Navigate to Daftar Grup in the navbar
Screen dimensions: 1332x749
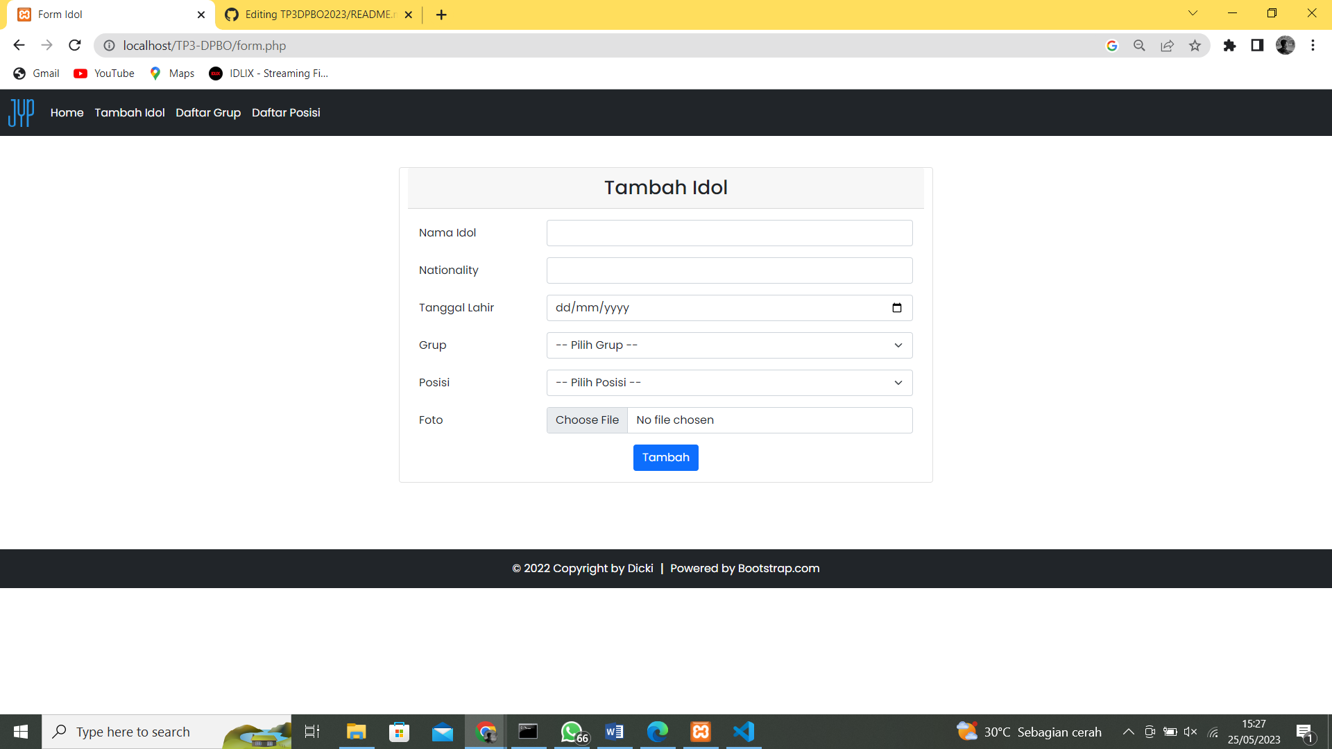click(x=208, y=112)
